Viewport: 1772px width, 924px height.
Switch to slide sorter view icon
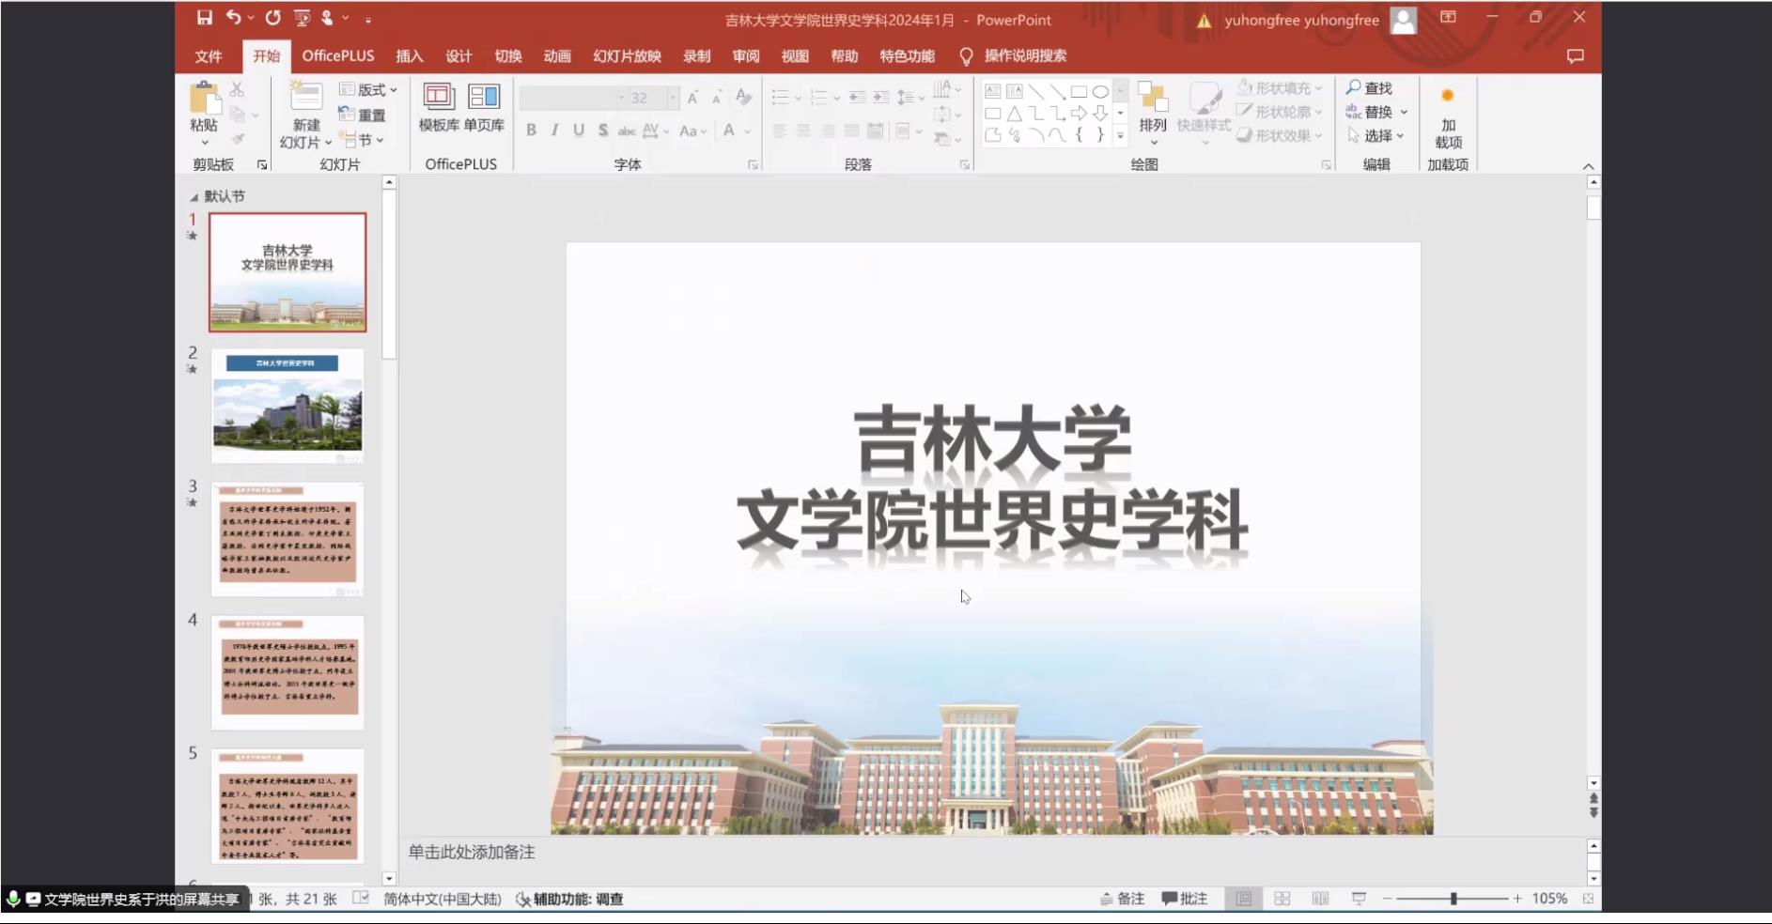coord(1282,899)
